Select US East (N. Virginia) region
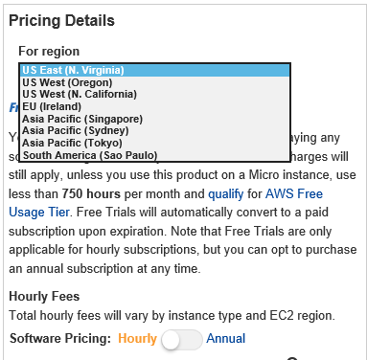The height and width of the screenshot is (360, 367). coord(155,70)
